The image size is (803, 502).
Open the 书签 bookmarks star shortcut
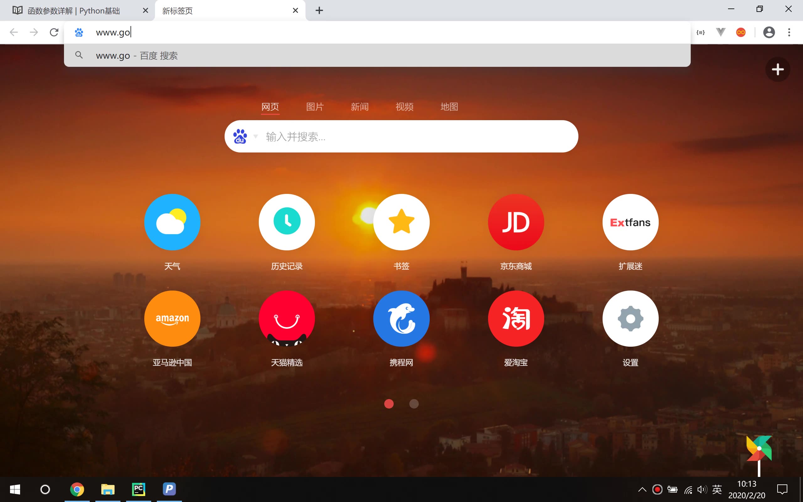tap(401, 222)
